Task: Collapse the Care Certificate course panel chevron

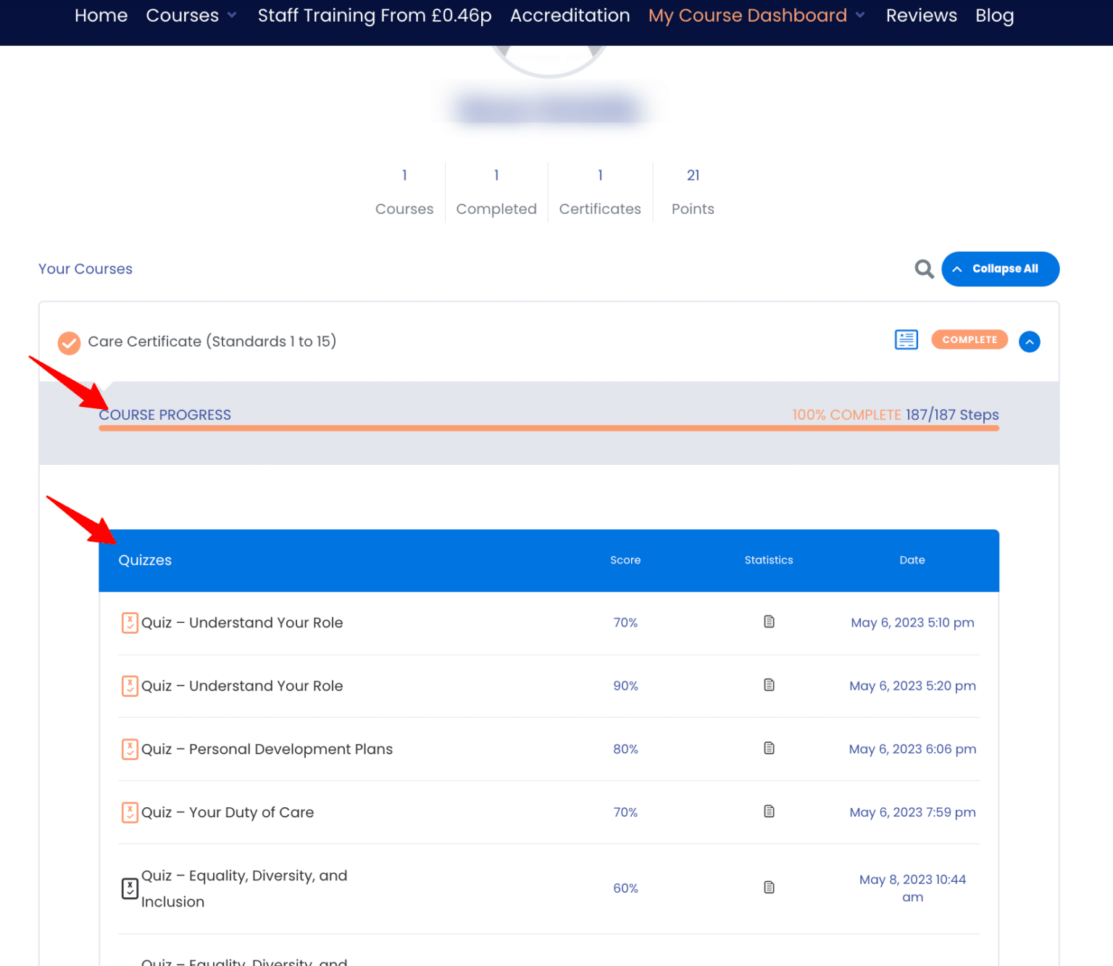Action: 1029,341
